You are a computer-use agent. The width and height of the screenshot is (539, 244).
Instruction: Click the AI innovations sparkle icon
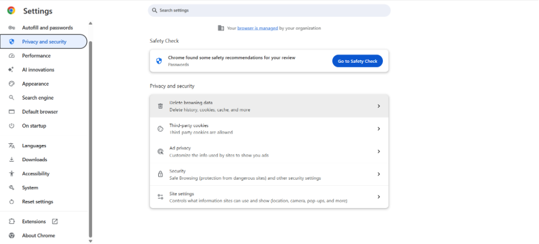click(x=12, y=70)
